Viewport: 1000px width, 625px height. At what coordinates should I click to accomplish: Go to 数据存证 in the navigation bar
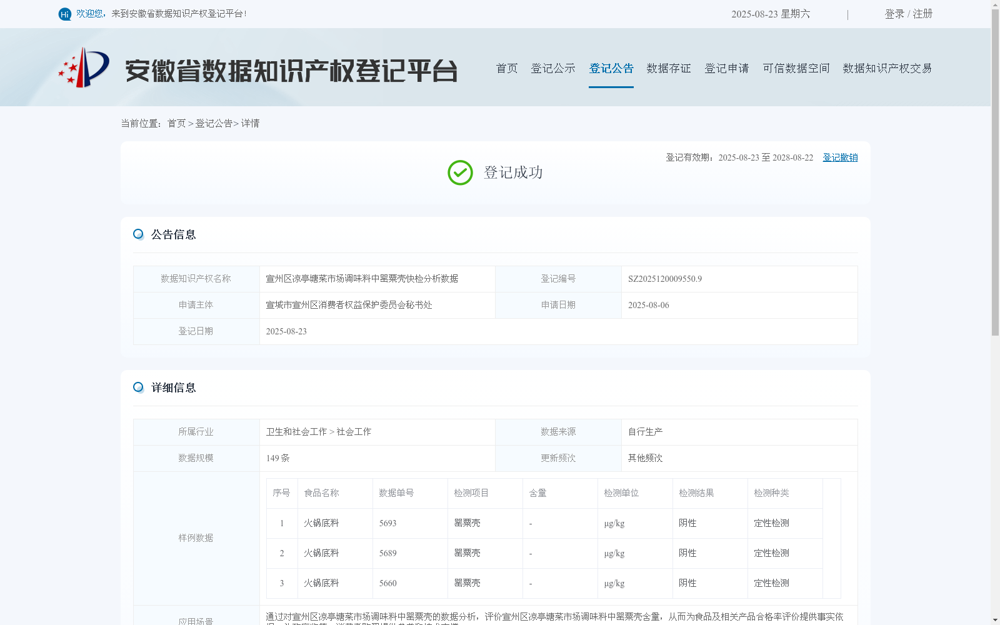tap(669, 68)
